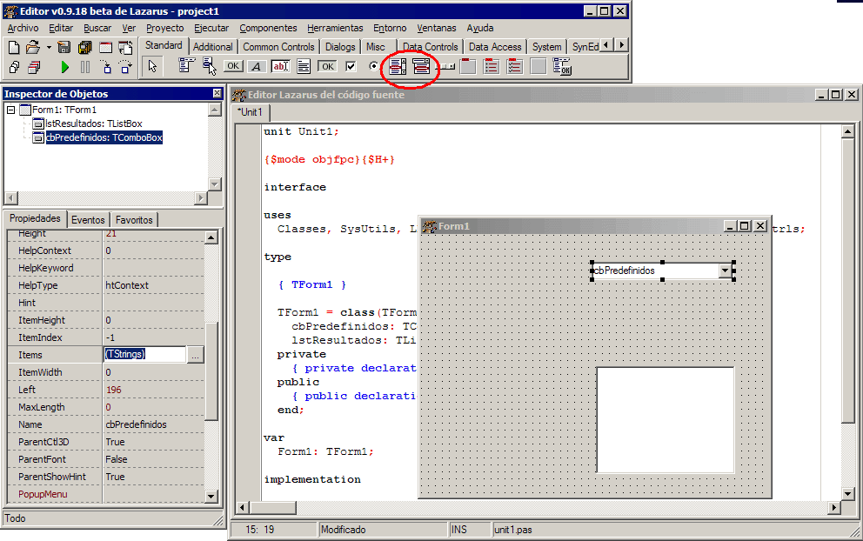
Task: Open the Componentes menu
Action: (x=268, y=28)
